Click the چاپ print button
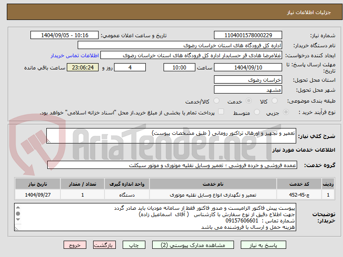 click(x=134, y=245)
